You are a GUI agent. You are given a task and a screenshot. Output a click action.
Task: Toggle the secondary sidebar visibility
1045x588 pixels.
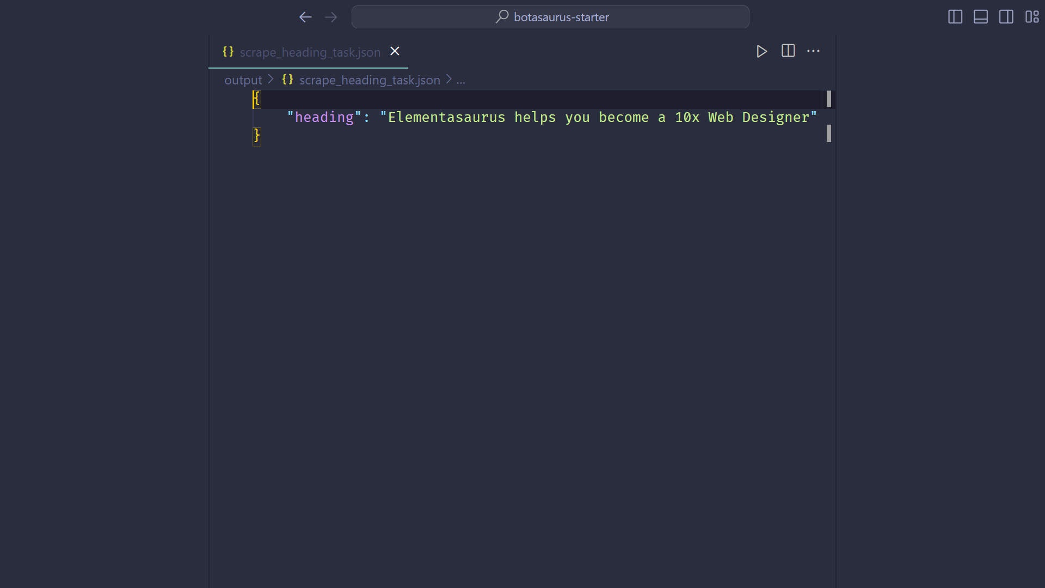[x=1006, y=17]
